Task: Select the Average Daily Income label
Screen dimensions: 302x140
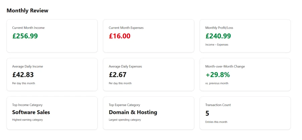Action: pos(28,66)
